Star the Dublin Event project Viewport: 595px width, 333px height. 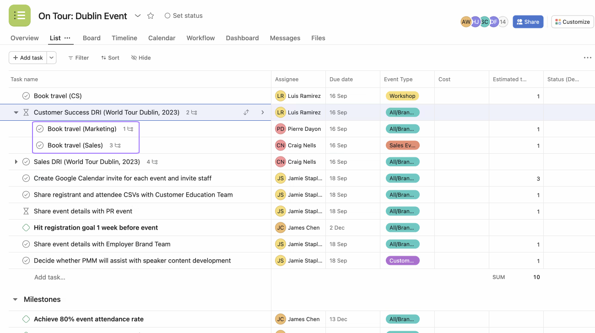(151, 15)
